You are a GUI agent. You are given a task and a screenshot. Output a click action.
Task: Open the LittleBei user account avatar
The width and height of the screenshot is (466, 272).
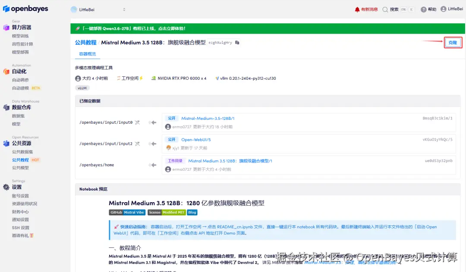pos(444,9)
